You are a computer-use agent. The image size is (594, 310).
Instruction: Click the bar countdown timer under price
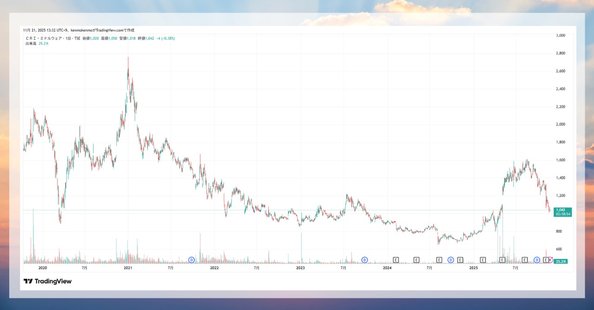coord(562,215)
